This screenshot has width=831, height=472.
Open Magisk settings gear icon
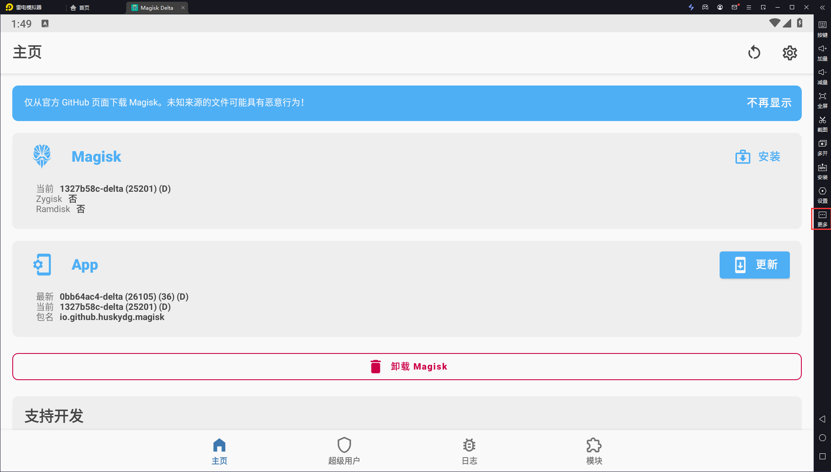[789, 53]
